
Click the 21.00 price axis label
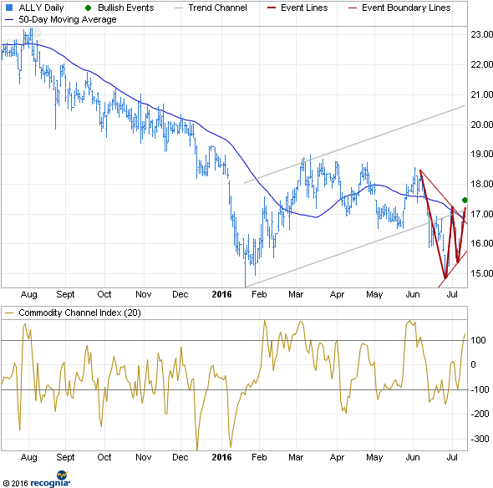click(x=481, y=94)
